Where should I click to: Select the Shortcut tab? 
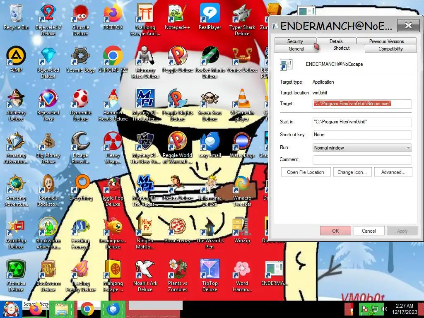click(x=341, y=48)
